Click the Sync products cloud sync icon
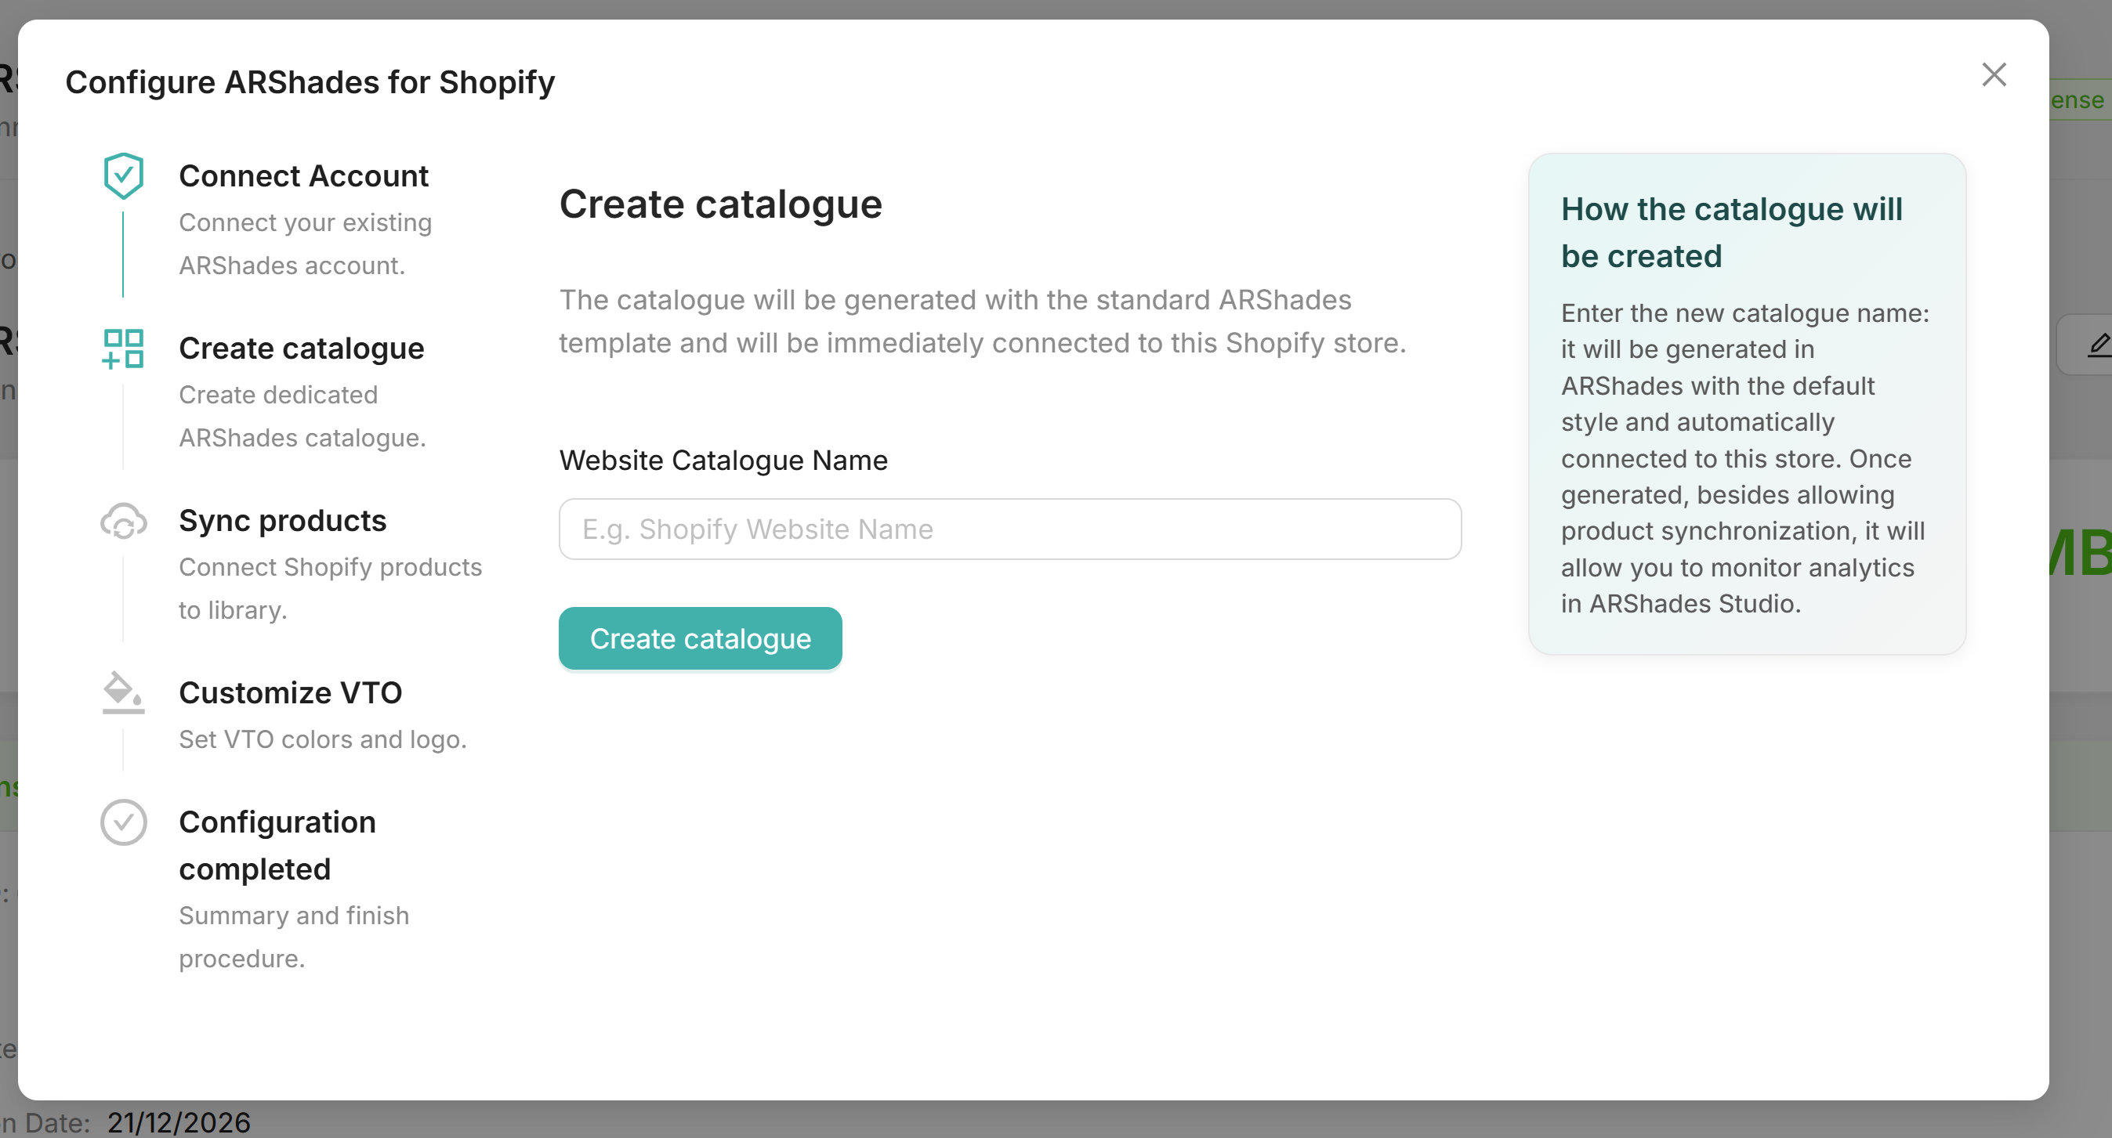Viewport: 2112px width, 1138px height. (123, 522)
